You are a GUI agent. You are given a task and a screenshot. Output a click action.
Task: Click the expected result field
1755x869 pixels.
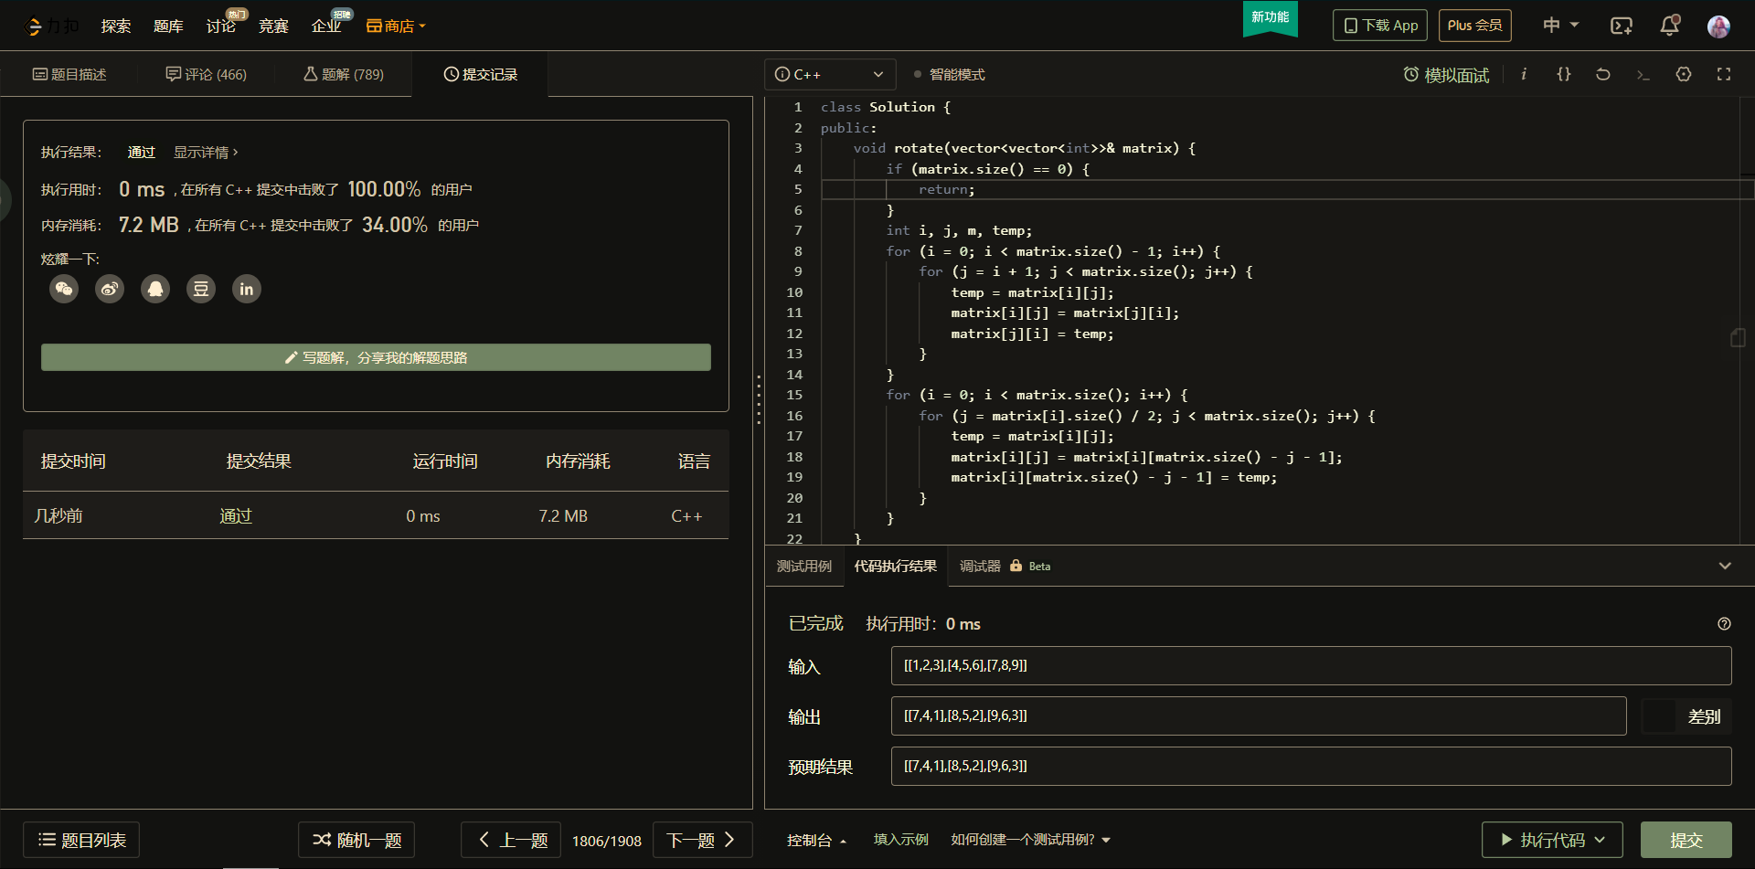point(1311,767)
